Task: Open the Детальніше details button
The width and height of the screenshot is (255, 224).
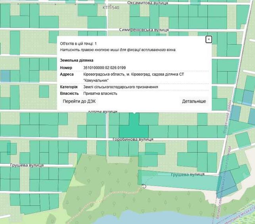Action: [x=194, y=101]
